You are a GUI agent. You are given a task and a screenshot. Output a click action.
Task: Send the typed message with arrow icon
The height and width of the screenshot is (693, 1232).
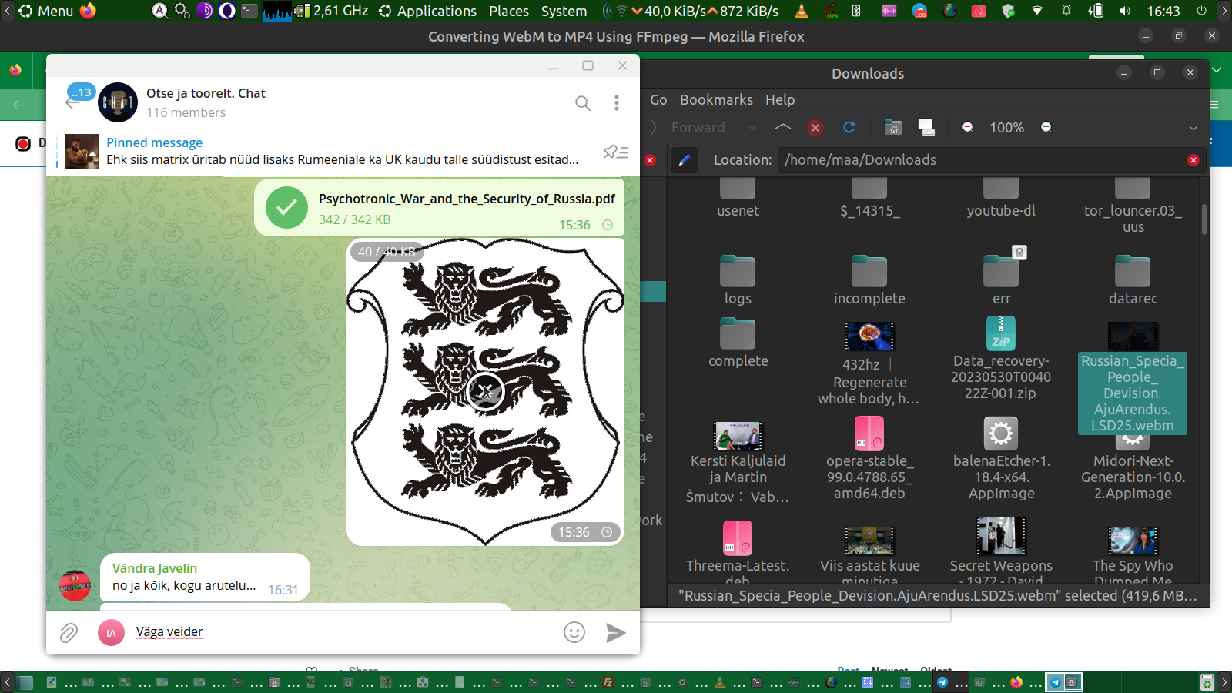coord(615,633)
